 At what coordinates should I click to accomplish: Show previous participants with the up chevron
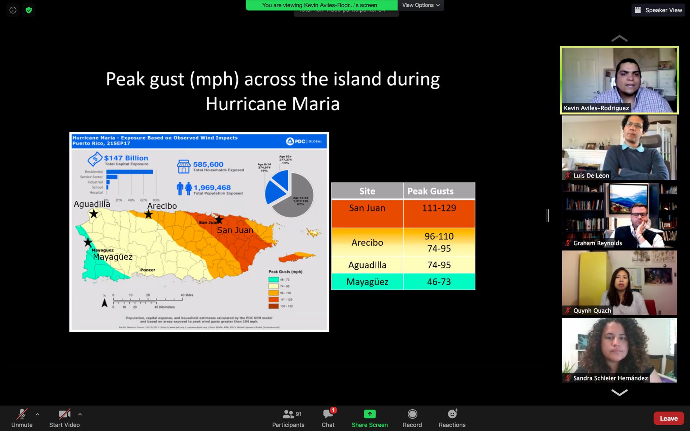click(x=619, y=38)
